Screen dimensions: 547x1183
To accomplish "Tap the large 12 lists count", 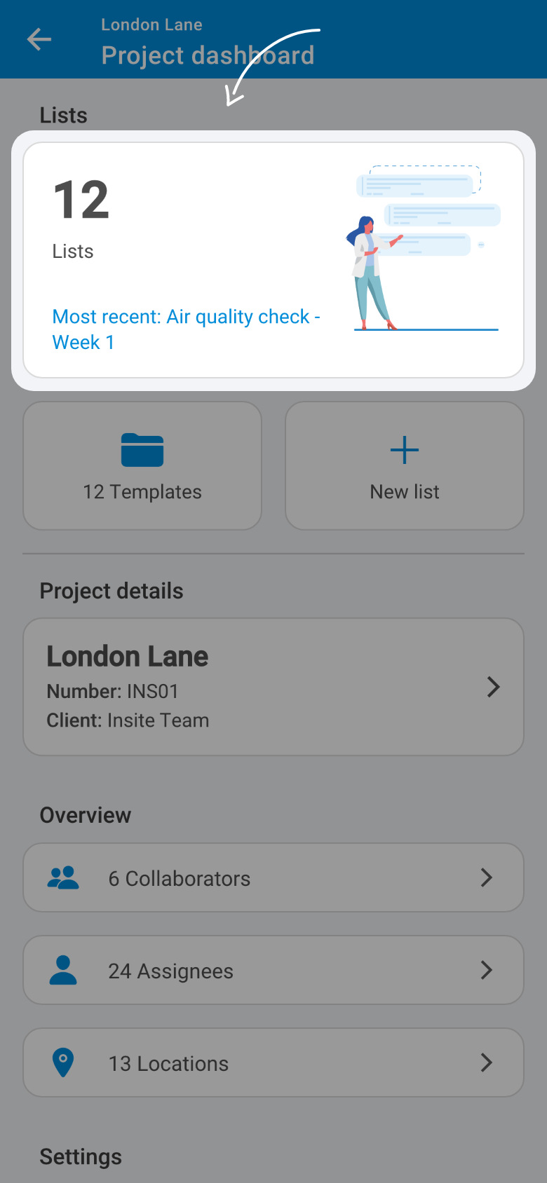I will [x=81, y=200].
